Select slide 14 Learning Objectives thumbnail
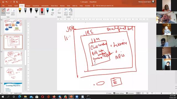The height and width of the screenshot is (99, 177). [x=13, y=87]
